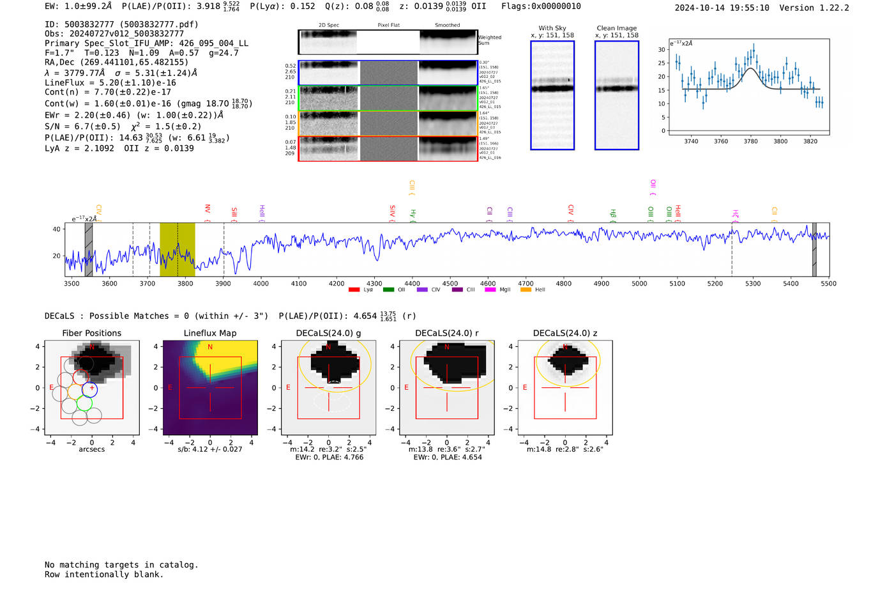The image size is (894, 609).
Task: Click the green Hβ line label
Action: 613,215
